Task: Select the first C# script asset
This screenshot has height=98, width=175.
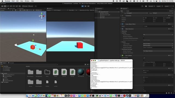Action: point(56,72)
